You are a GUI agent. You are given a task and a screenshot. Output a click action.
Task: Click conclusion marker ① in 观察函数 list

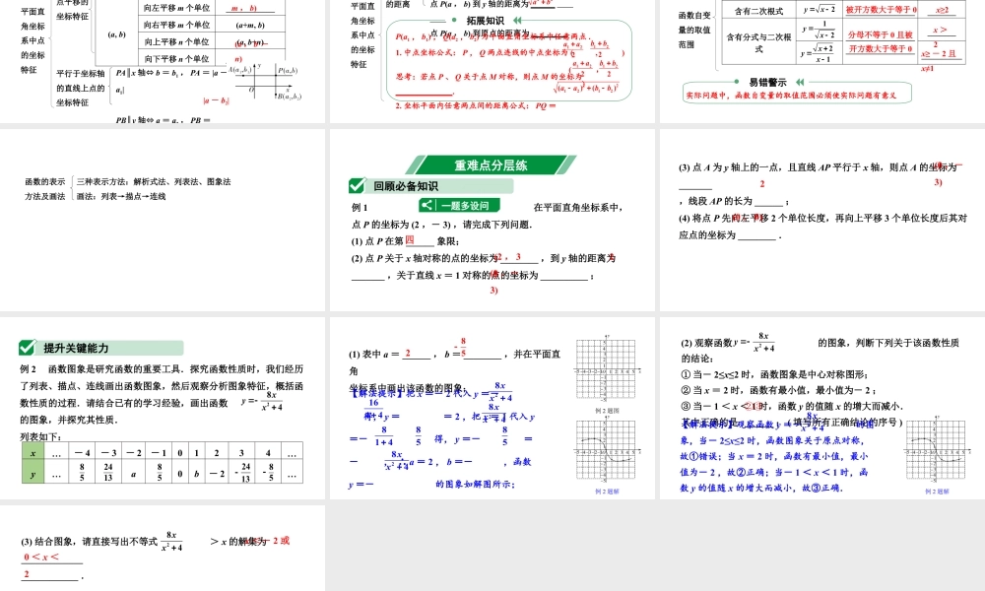point(685,374)
